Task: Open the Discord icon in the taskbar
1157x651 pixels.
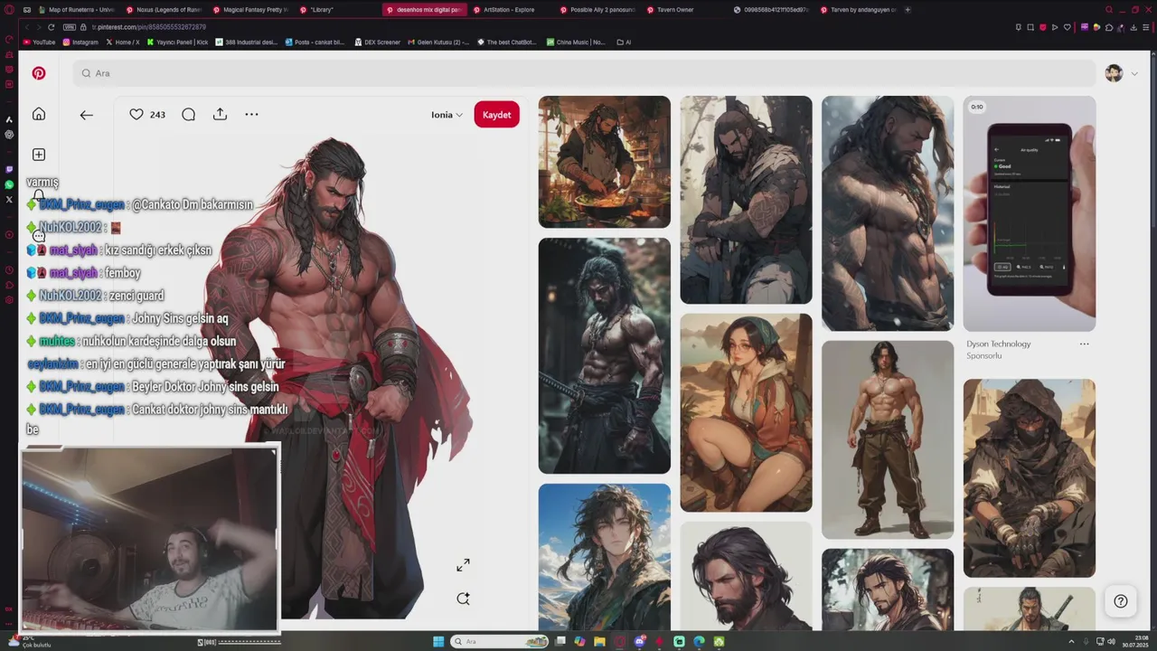Action: [639, 642]
